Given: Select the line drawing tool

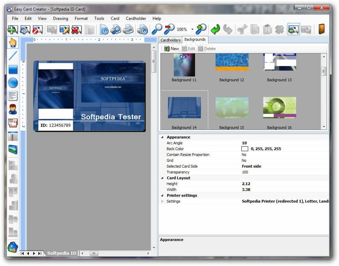Looking at the screenshot, I should [x=13, y=56].
